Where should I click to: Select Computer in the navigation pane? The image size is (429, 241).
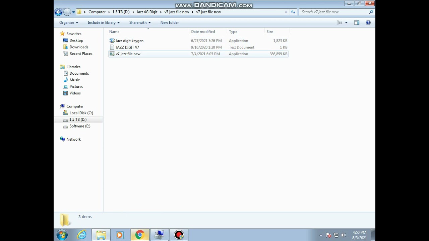(75, 106)
